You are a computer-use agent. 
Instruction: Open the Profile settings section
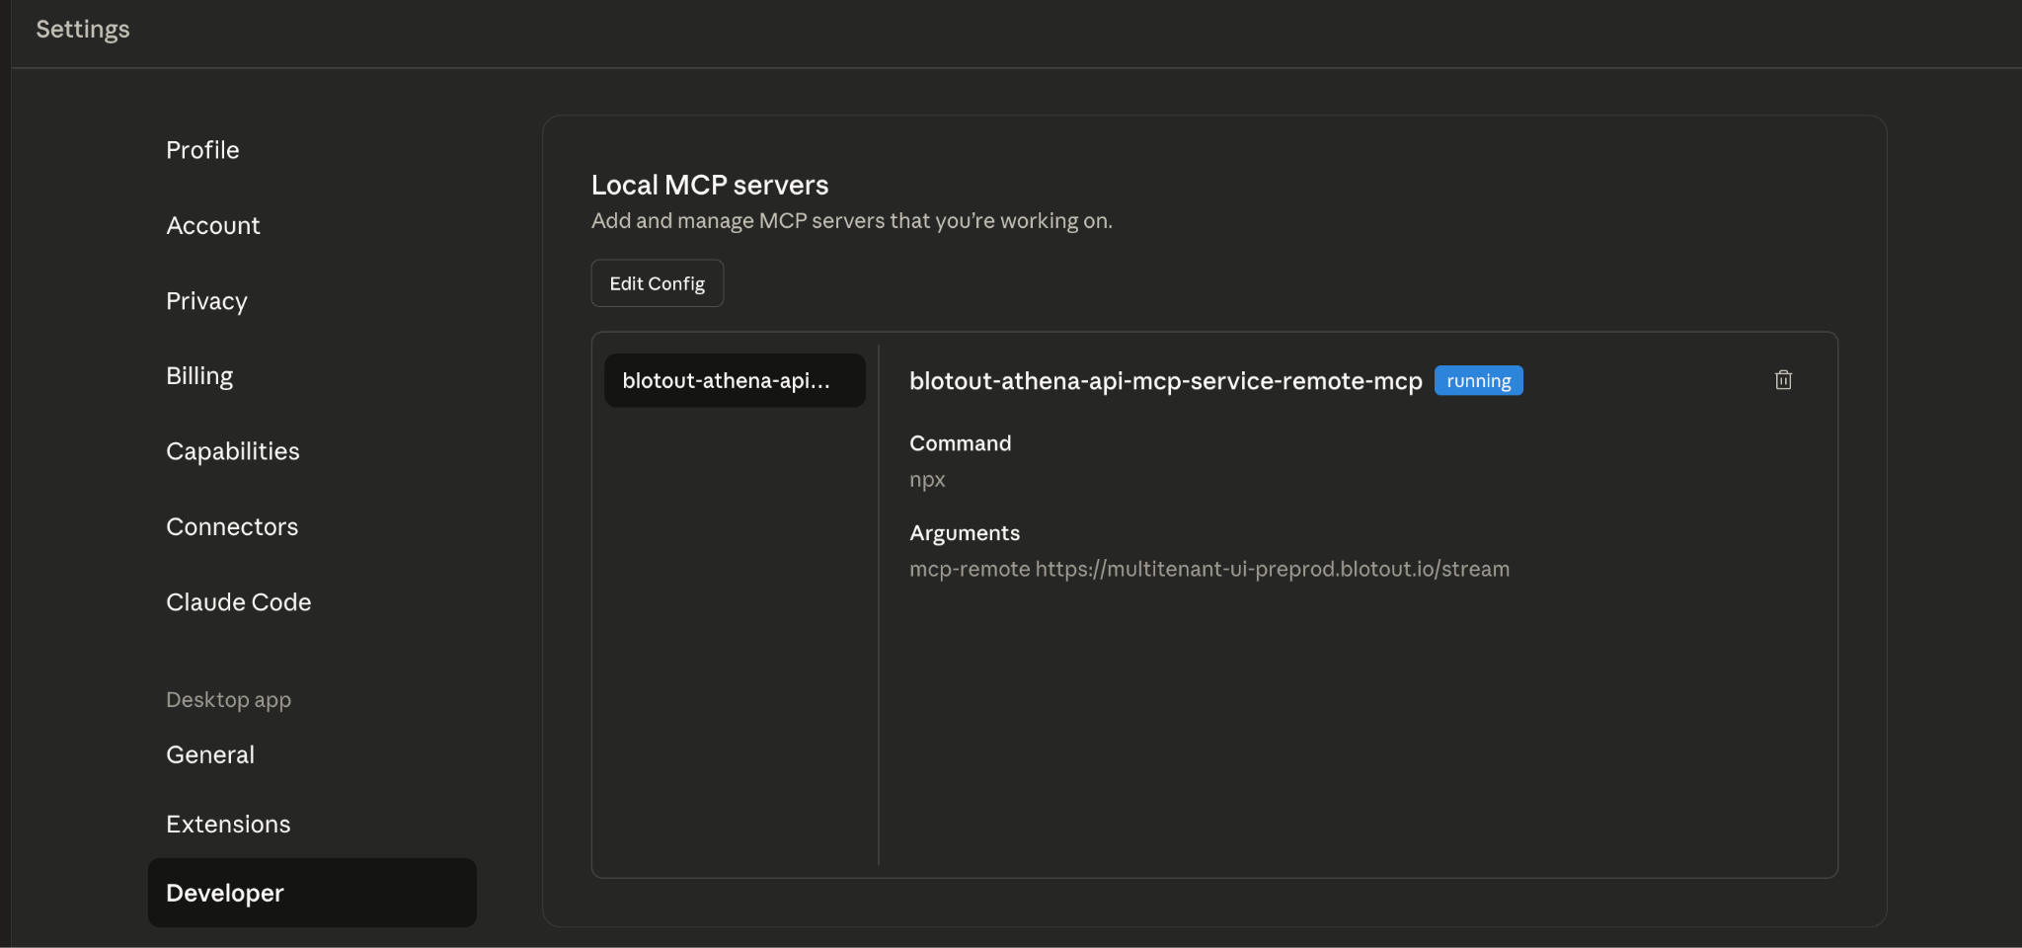click(x=202, y=150)
